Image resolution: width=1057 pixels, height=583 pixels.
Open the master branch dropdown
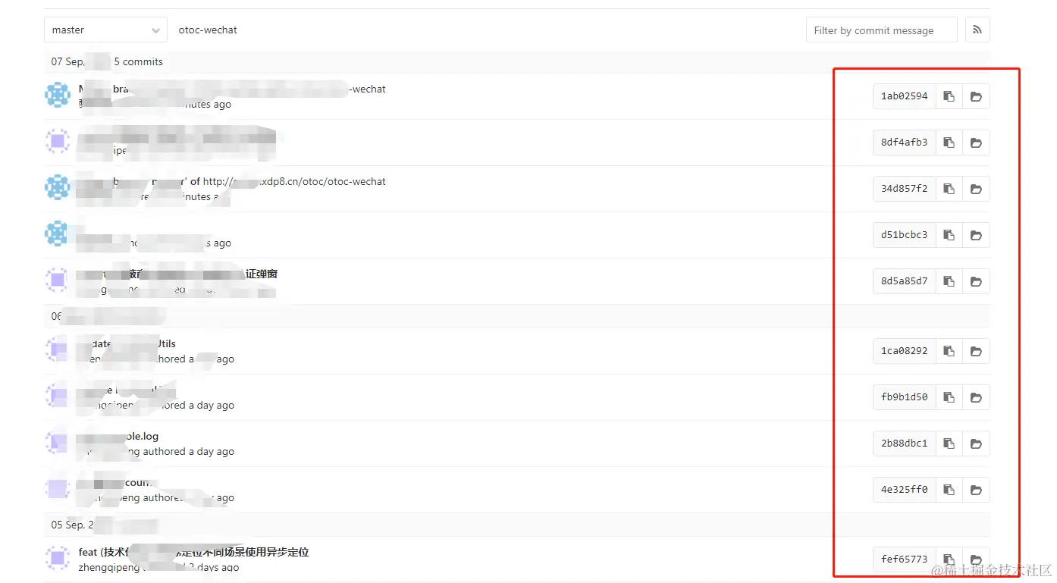point(105,30)
